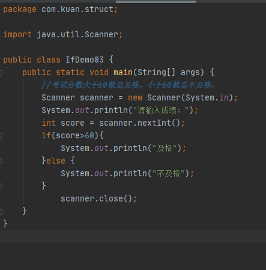The image size is (266, 270).
Task: Click the 'import' keyword
Action: point(17,34)
